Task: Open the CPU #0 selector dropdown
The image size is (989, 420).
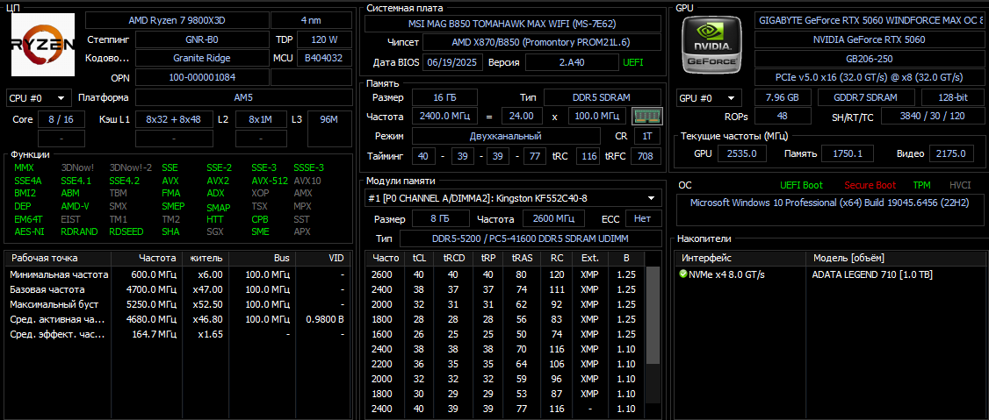Action: tap(37, 98)
